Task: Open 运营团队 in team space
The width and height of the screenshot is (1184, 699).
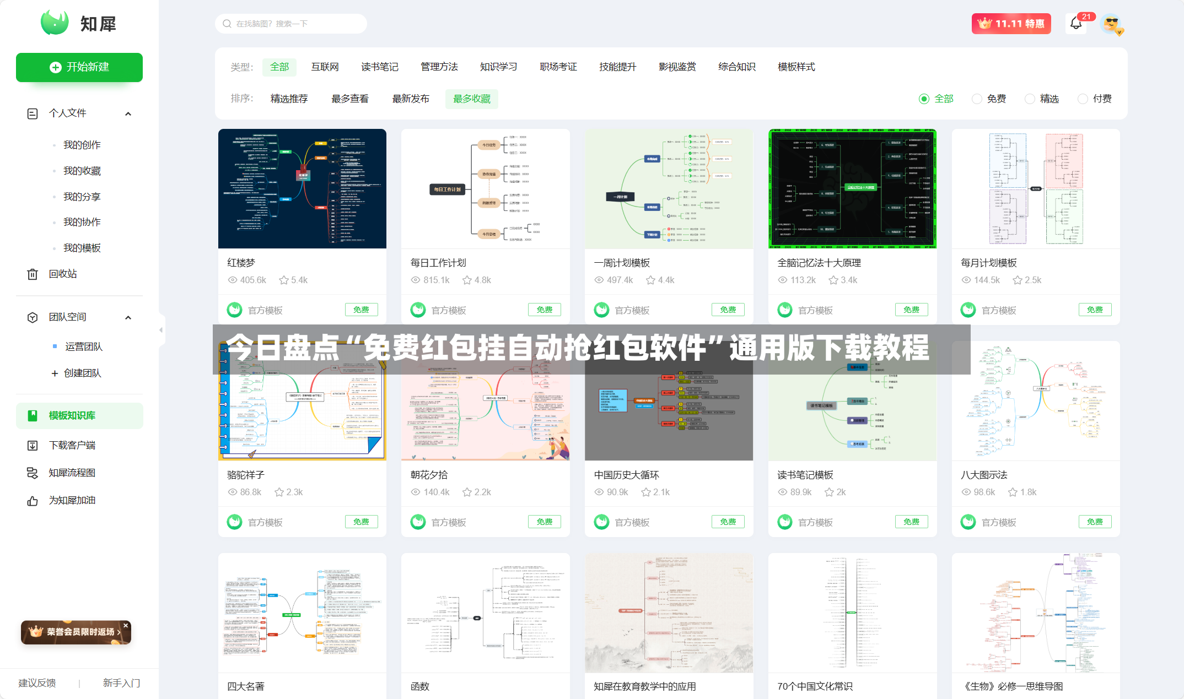Action: click(x=84, y=347)
